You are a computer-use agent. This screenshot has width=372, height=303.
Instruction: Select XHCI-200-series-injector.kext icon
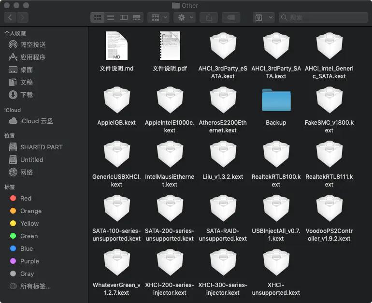coord(170,262)
